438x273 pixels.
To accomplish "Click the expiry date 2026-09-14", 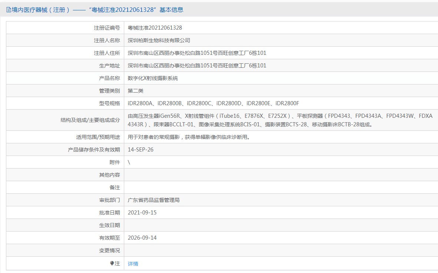I will tap(142, 238).
